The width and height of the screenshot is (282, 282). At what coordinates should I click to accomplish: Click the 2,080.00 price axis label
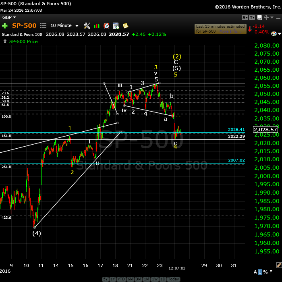coord(267,46)
